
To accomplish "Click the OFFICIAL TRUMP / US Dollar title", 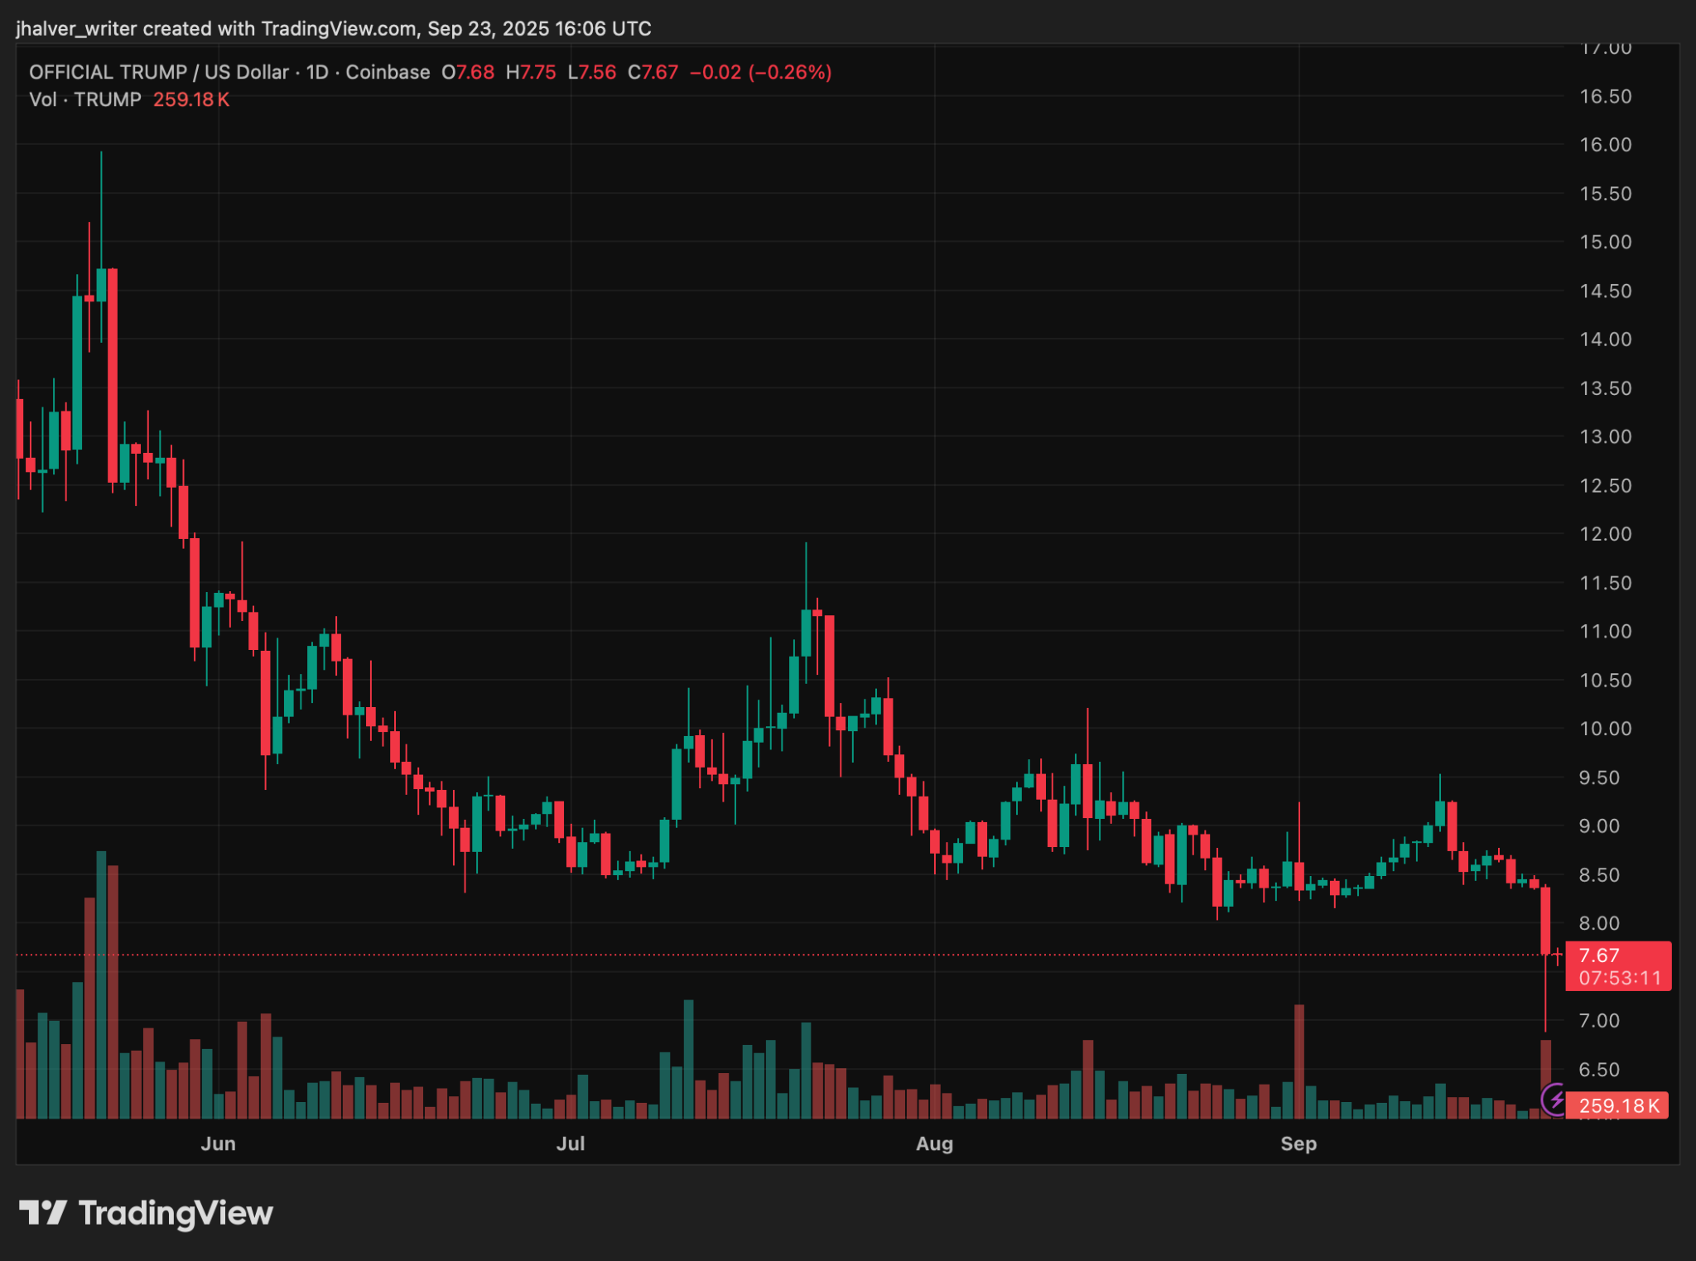I will (x=158, y=72).
